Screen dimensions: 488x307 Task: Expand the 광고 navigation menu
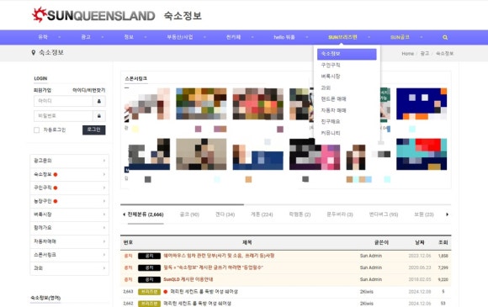pos(86,37)
